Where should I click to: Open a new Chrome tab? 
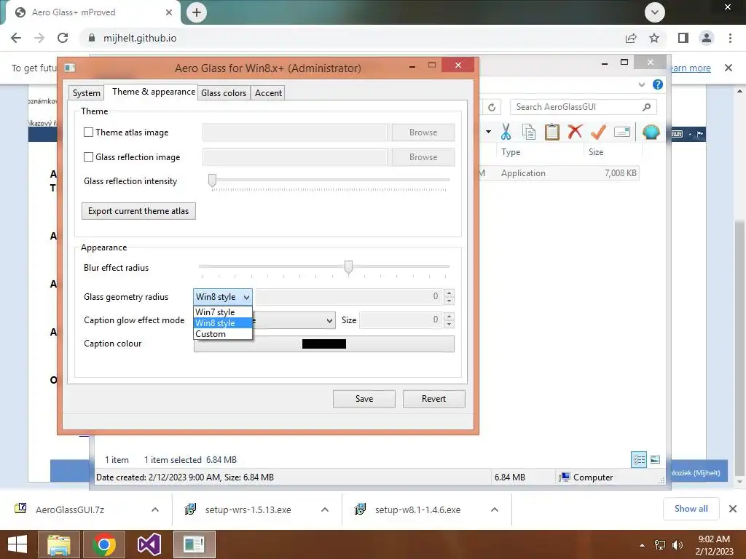(x=197, y=12)
